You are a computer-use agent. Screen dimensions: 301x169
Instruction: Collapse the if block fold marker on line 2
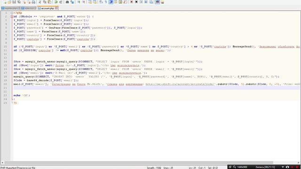12,17
